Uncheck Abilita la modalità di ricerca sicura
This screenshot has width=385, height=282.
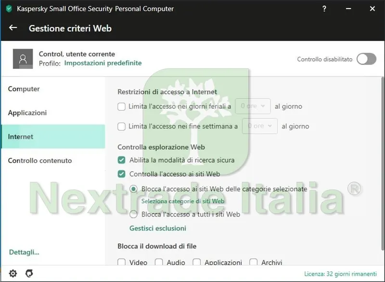point(121,160)
